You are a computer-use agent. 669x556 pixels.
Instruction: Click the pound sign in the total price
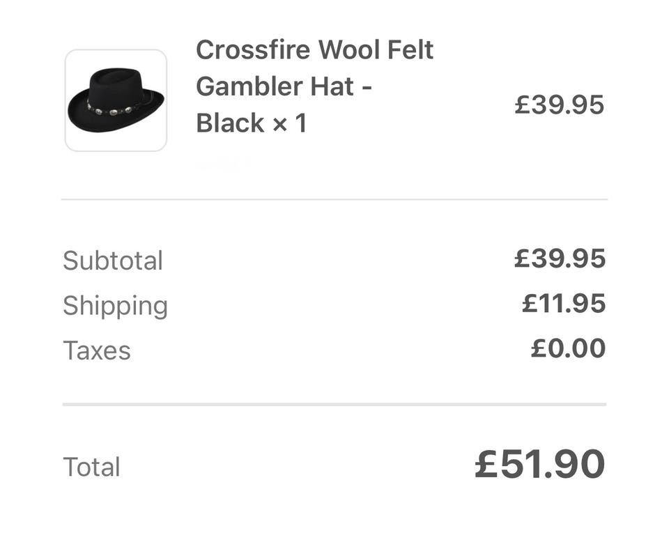(486, 465)
